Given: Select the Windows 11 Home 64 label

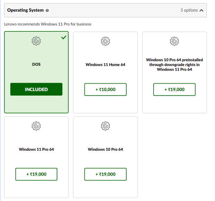Looking at the screenshot, I should 105,65.
